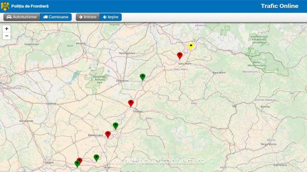
Task: Click the yellow map marker near Satu Mare
Action: coord(191,46)
